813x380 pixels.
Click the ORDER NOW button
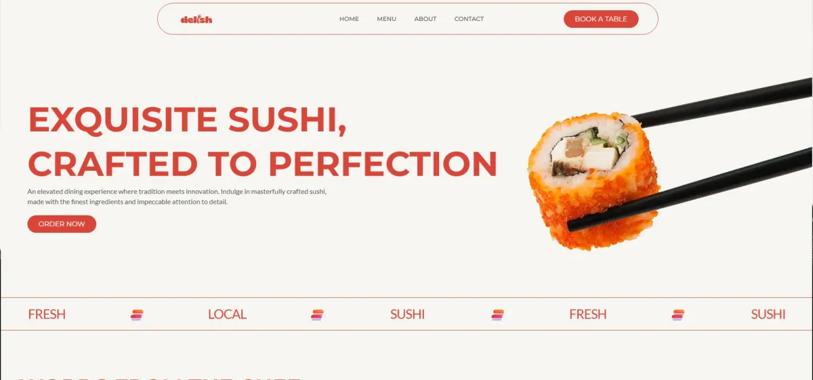[62, 224]
